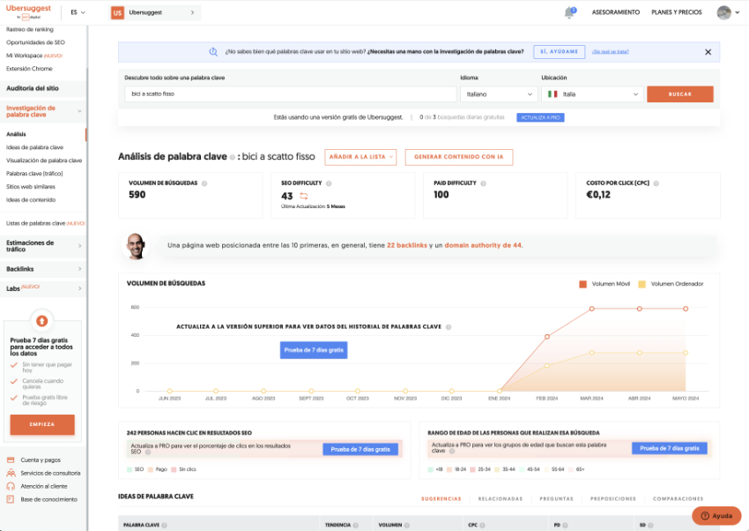Viewport: 749px width, 531px height.
Task: Switch to the Sugerencias tab
Action: 441,499
